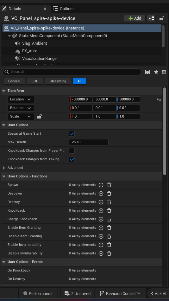
Task: Edit the Rotation Y value field
Action: [x=104, y=108]
